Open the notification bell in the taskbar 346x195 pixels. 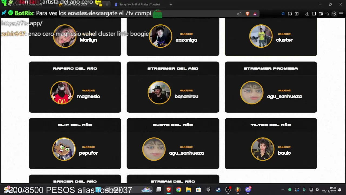pos(340,190)
